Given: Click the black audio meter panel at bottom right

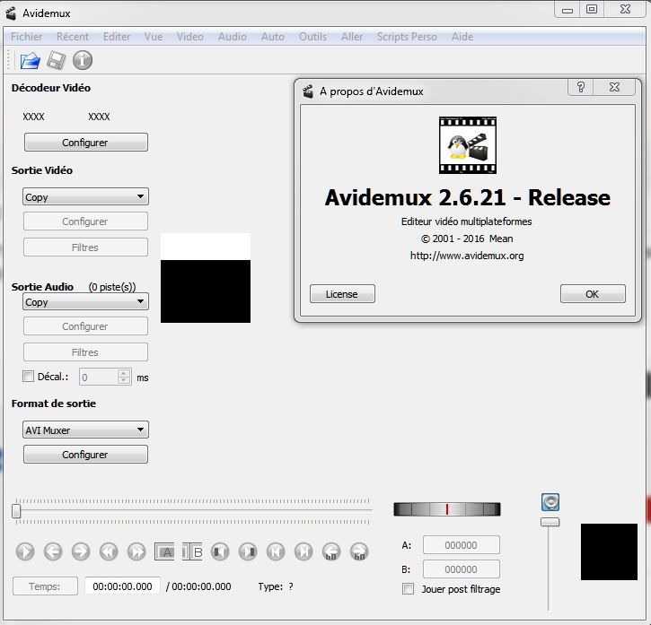Looking at the screenshot, I should coord(609,551).
